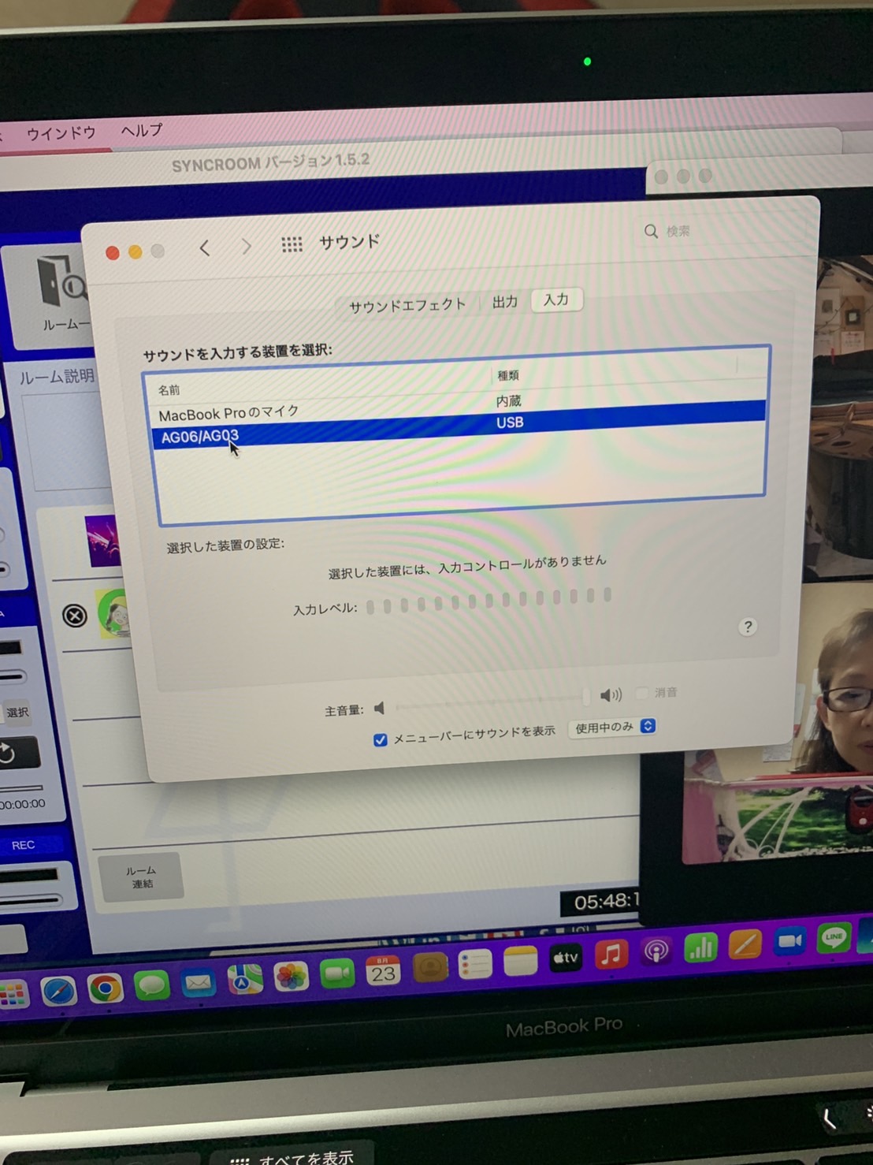Image resolution: width=873 pixels, height=1165 pixels.
Task: Click the green member avatar in SYNCROOM
Action: [114, 614]
